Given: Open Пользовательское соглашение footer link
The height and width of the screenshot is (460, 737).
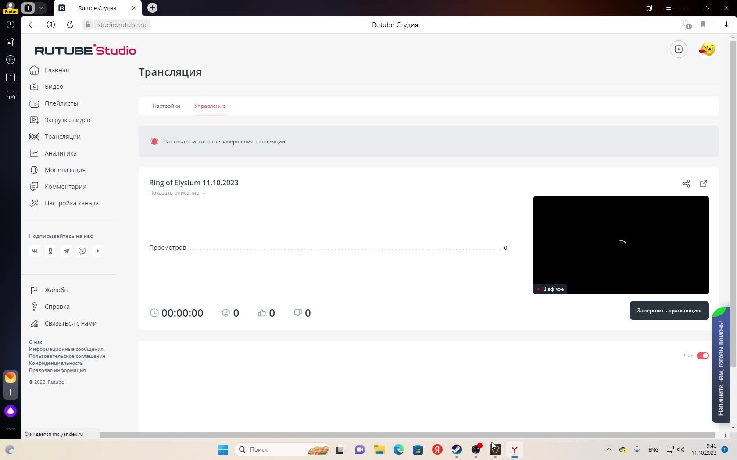Looking at the screenshot, I should [67, 356].
